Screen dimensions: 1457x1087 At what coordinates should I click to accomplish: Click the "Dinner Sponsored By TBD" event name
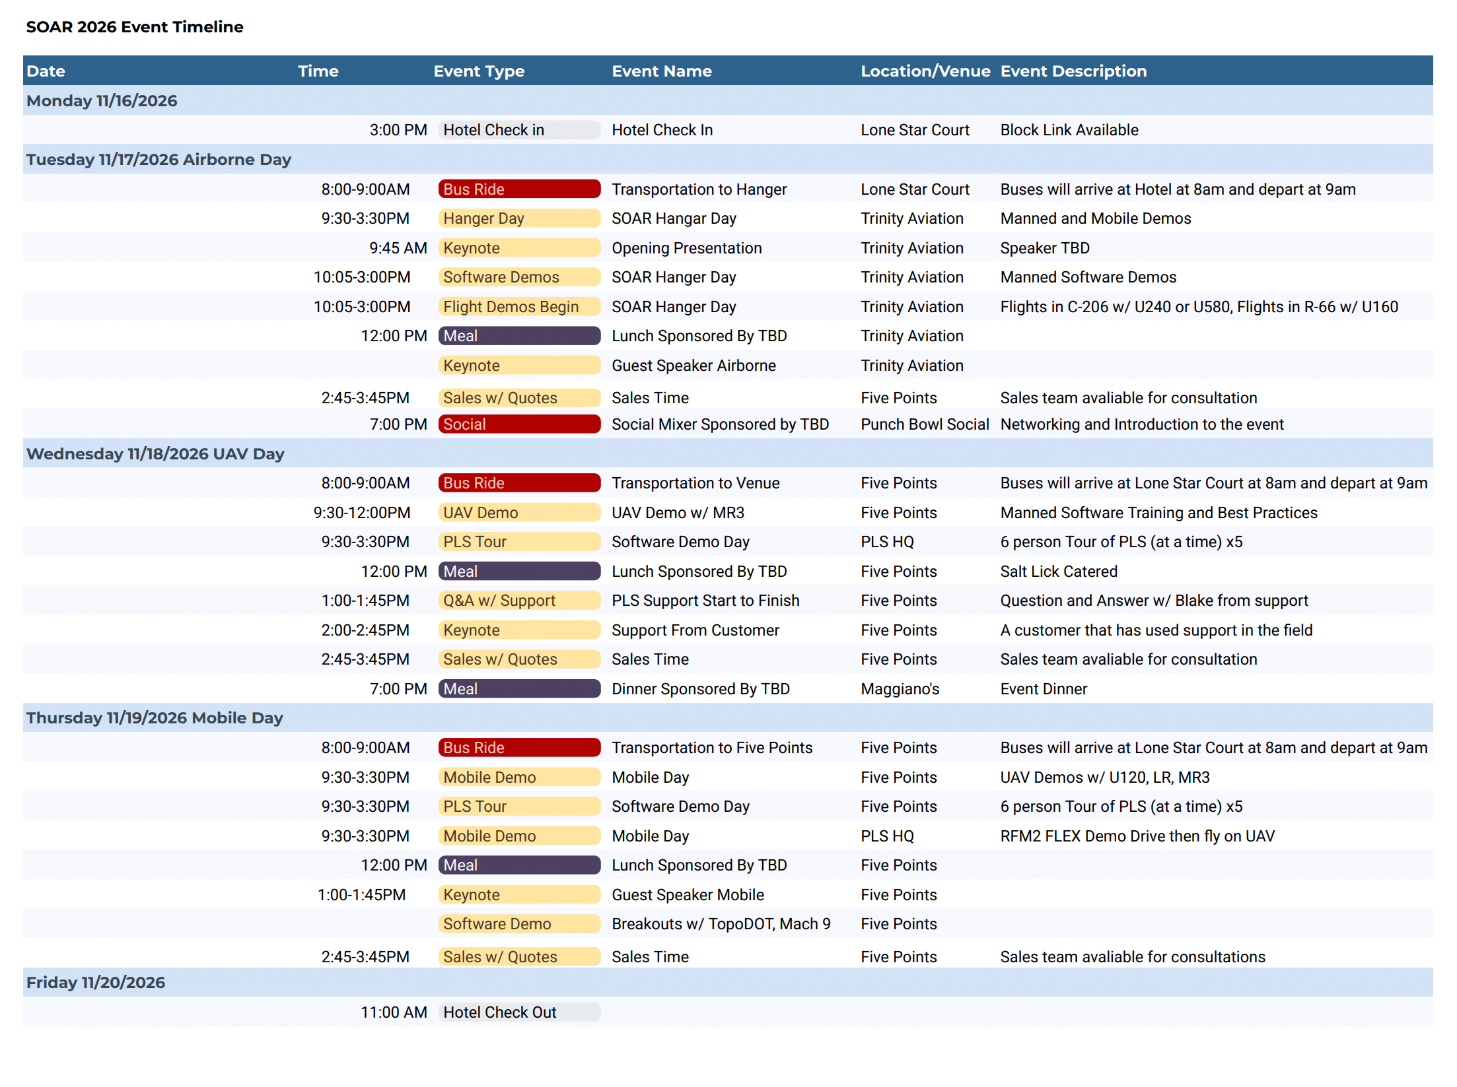click(700, 689)
